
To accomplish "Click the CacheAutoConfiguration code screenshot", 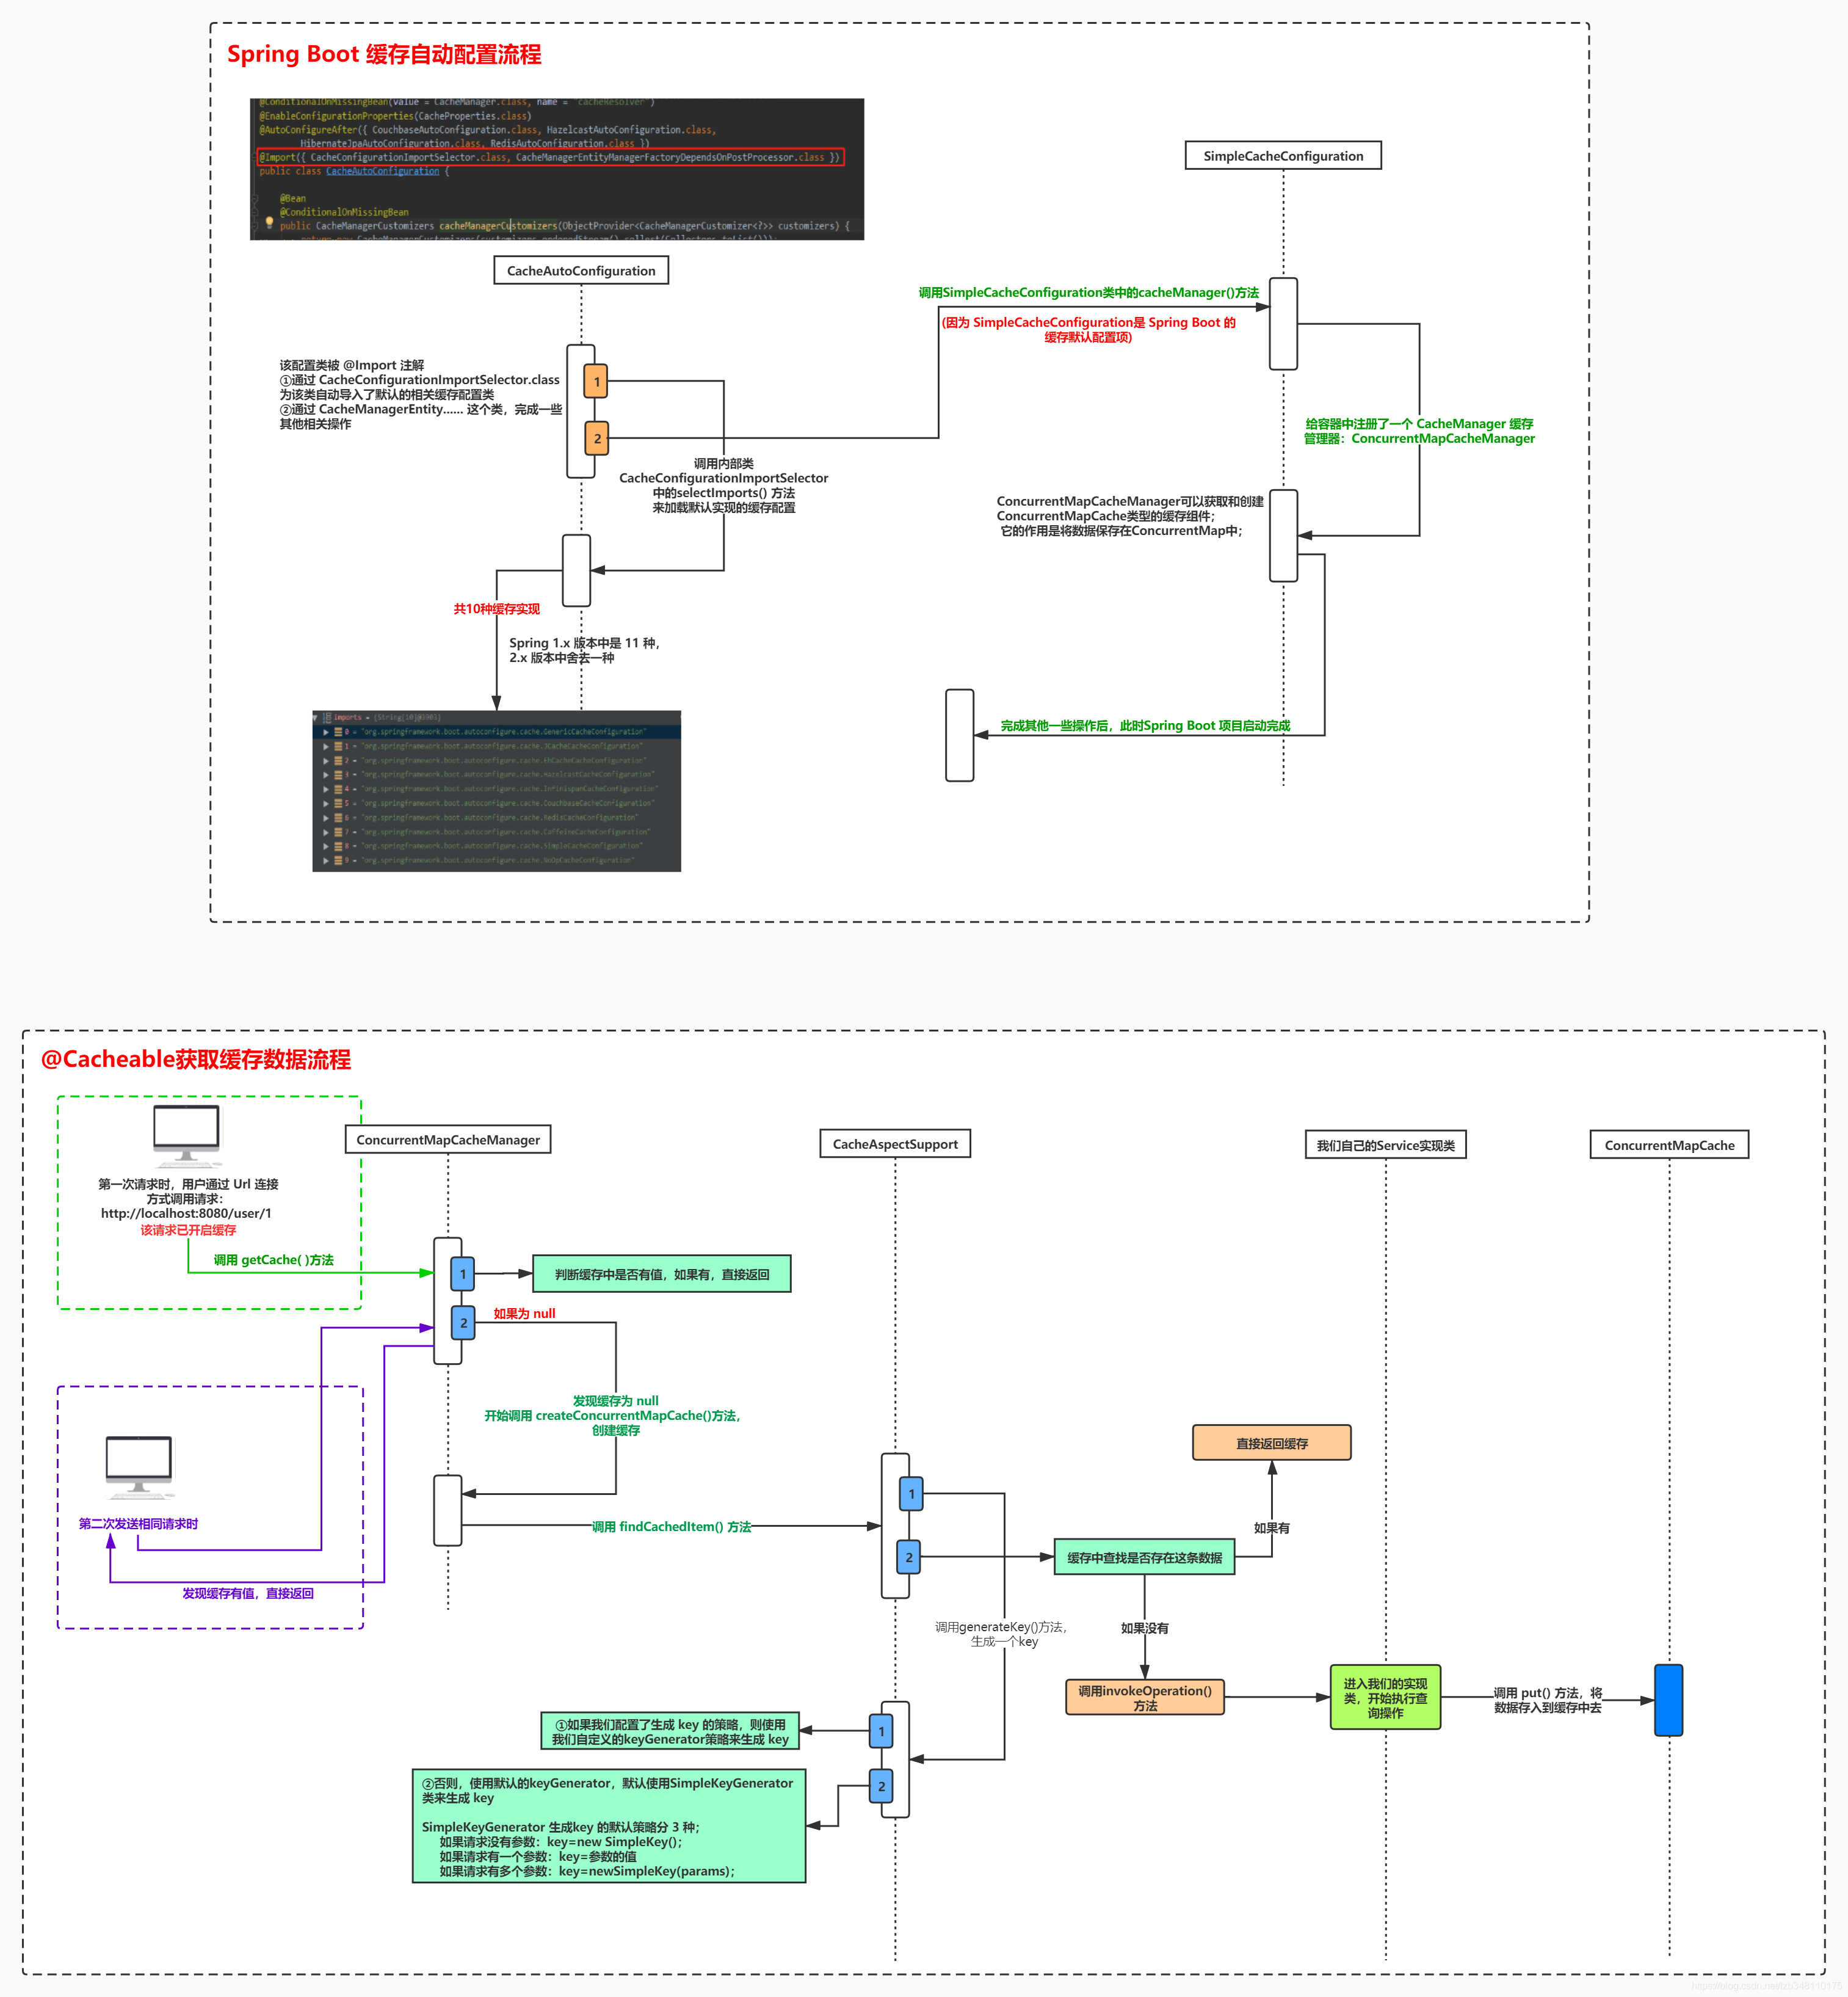I will [557, 169].
